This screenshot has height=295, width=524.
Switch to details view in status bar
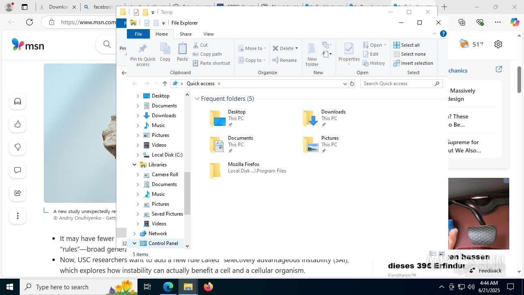pos(433,254)
